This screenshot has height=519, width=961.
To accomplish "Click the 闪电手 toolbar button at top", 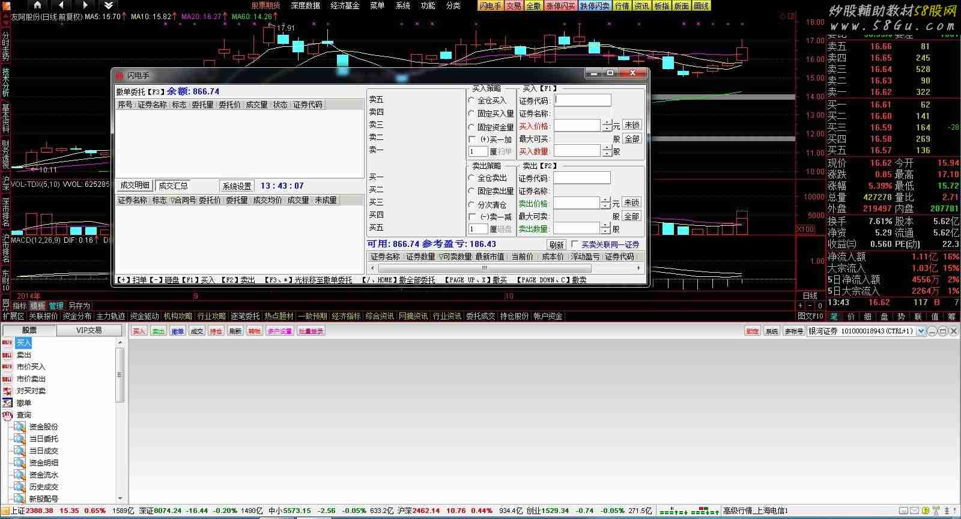I will 490,5.
